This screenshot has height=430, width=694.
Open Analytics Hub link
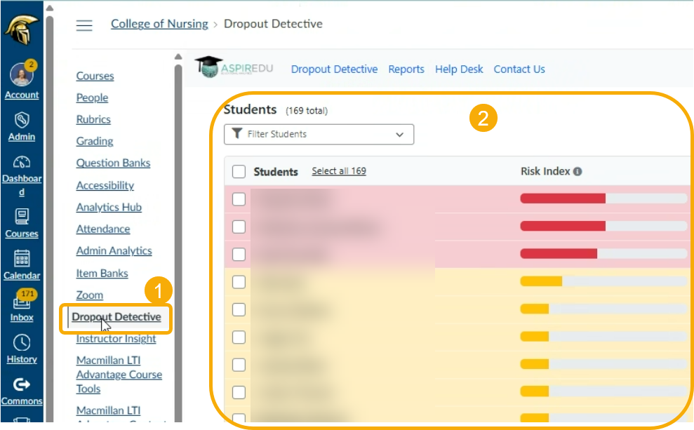point(109,207)
